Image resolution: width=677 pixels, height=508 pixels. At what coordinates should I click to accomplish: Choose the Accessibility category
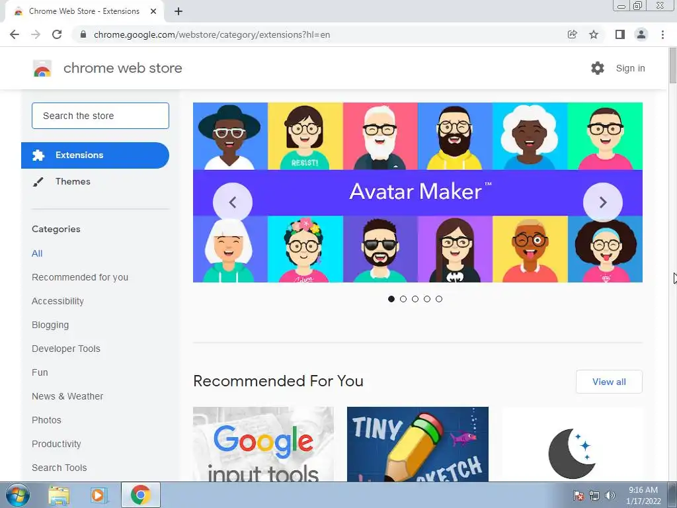pyautogui.click(x=58, y=301)
